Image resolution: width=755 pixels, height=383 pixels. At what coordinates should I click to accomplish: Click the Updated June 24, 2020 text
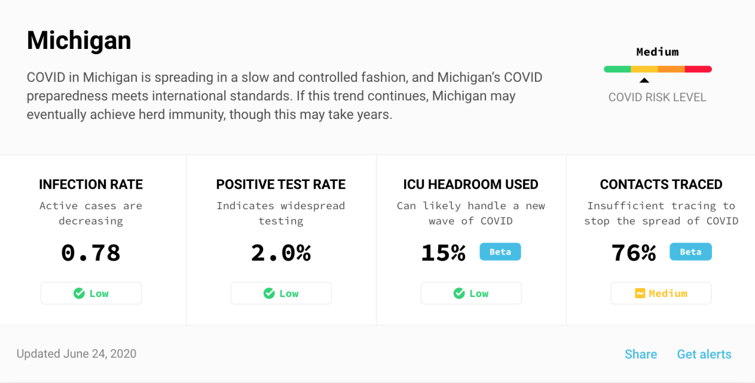tap(77, 354)
